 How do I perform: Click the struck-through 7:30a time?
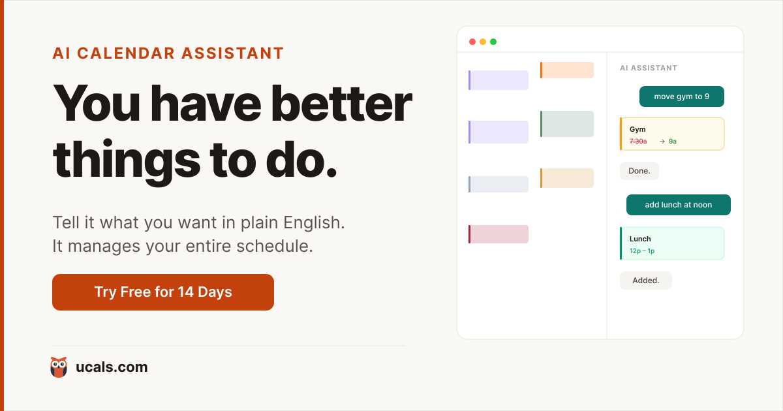pos(638,141)
